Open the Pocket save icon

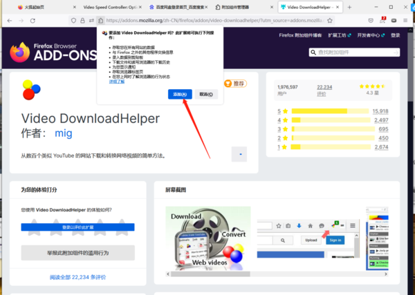point(371,20)
